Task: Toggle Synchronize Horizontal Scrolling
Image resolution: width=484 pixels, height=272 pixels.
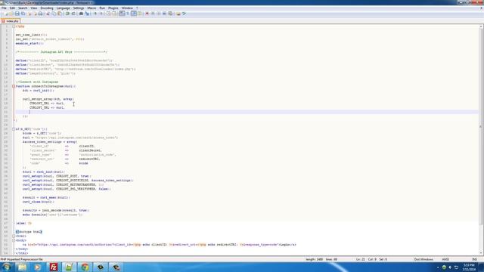Action: (113, 14)
